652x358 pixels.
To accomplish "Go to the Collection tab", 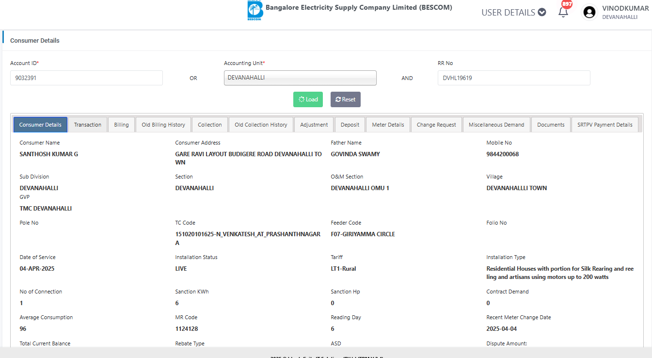I will (210, 125).
